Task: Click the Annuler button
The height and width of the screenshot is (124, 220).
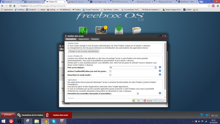Action: click(x=148, y=101)
